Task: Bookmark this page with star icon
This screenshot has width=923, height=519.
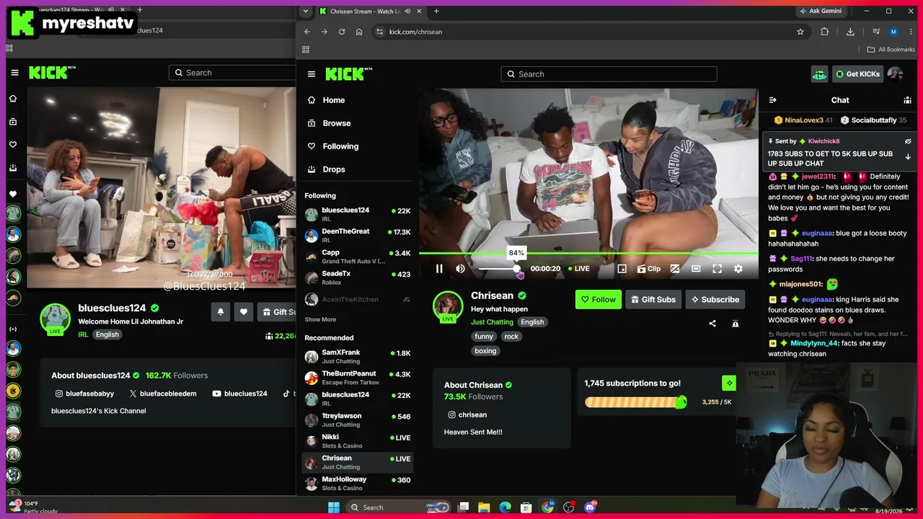Action: (x=800, y=32)
